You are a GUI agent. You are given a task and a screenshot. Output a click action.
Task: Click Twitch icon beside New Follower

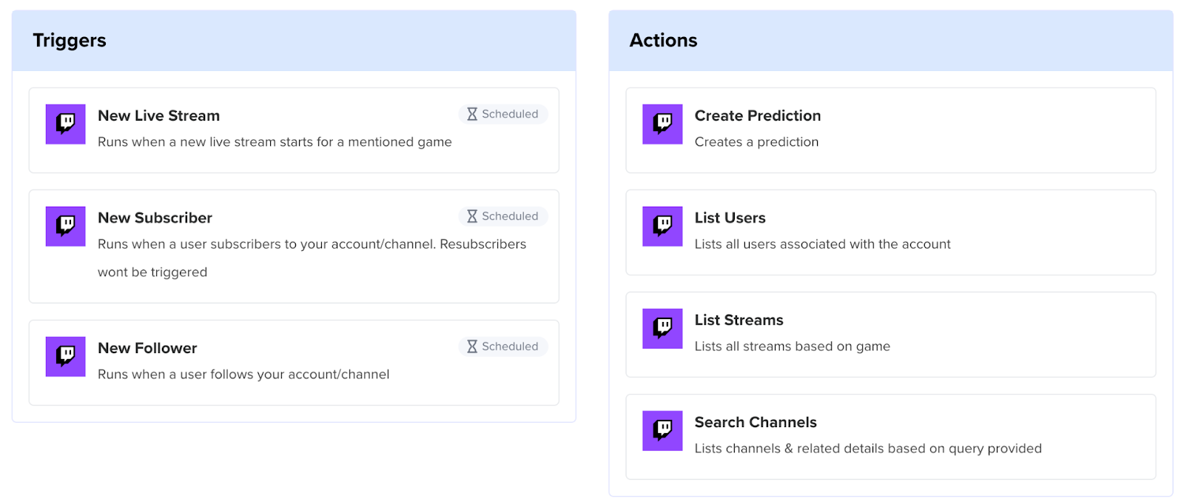(66, 356)
